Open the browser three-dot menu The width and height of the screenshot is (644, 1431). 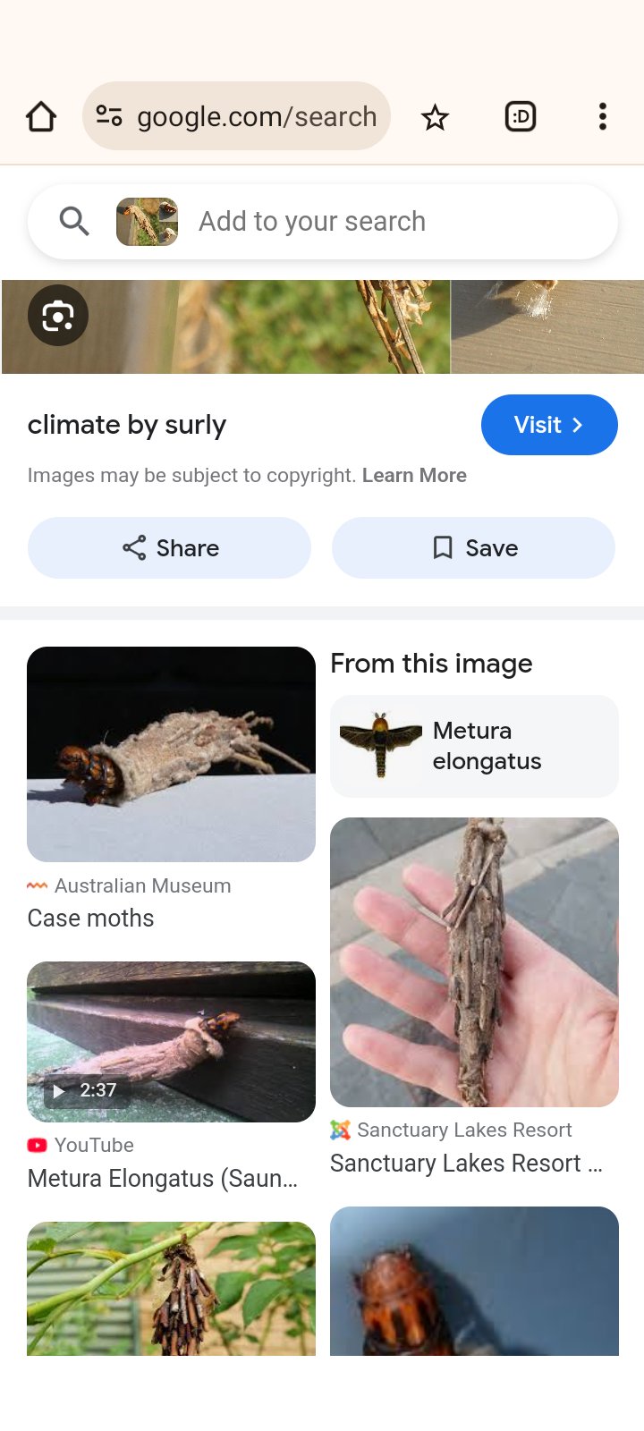[x=603, y=116]
